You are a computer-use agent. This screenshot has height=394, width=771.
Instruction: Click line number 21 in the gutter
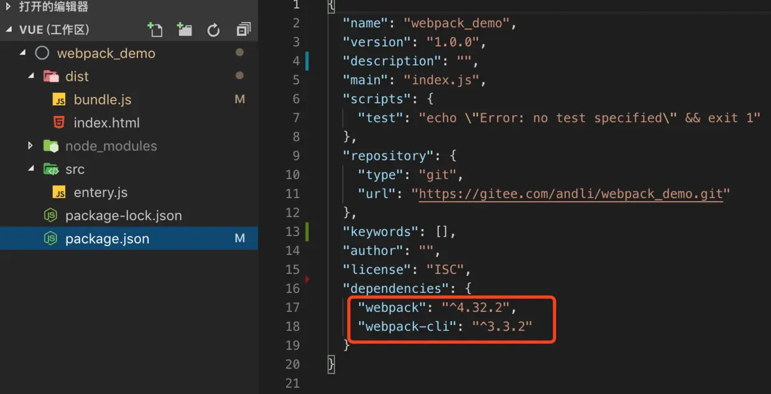(x=292, y=383)
